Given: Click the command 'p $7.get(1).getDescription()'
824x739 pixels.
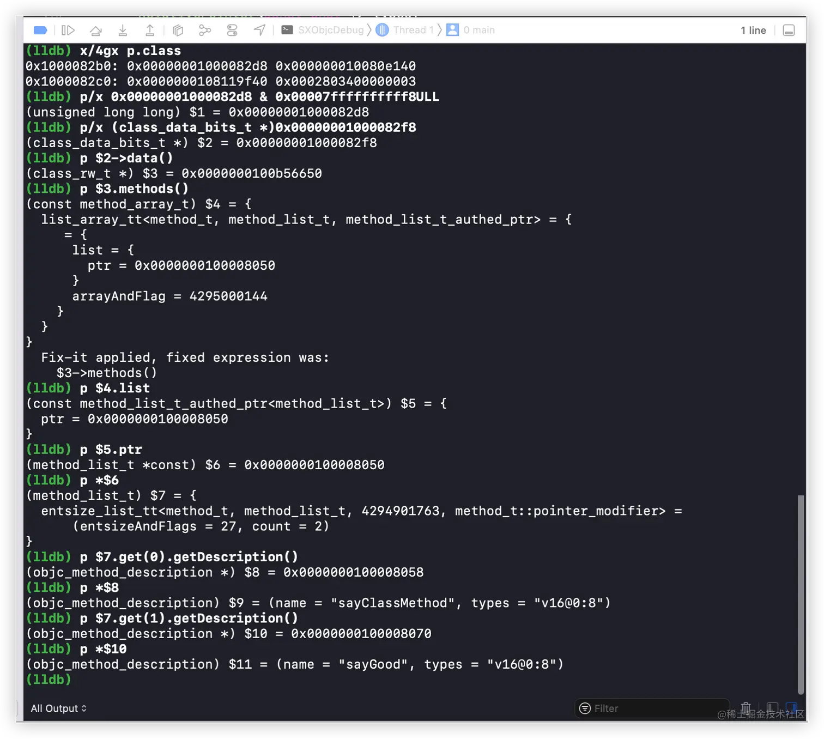Looking at the screenshot, I should [189, 618].
